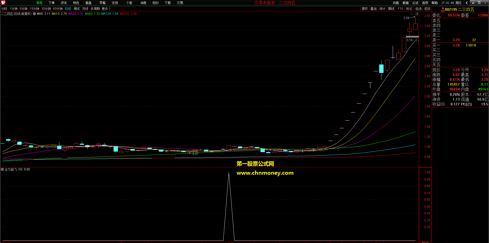Viewport: 489px width, 243px height.
Task: Click the 叠加 overlay button
Action: (373, 9)
